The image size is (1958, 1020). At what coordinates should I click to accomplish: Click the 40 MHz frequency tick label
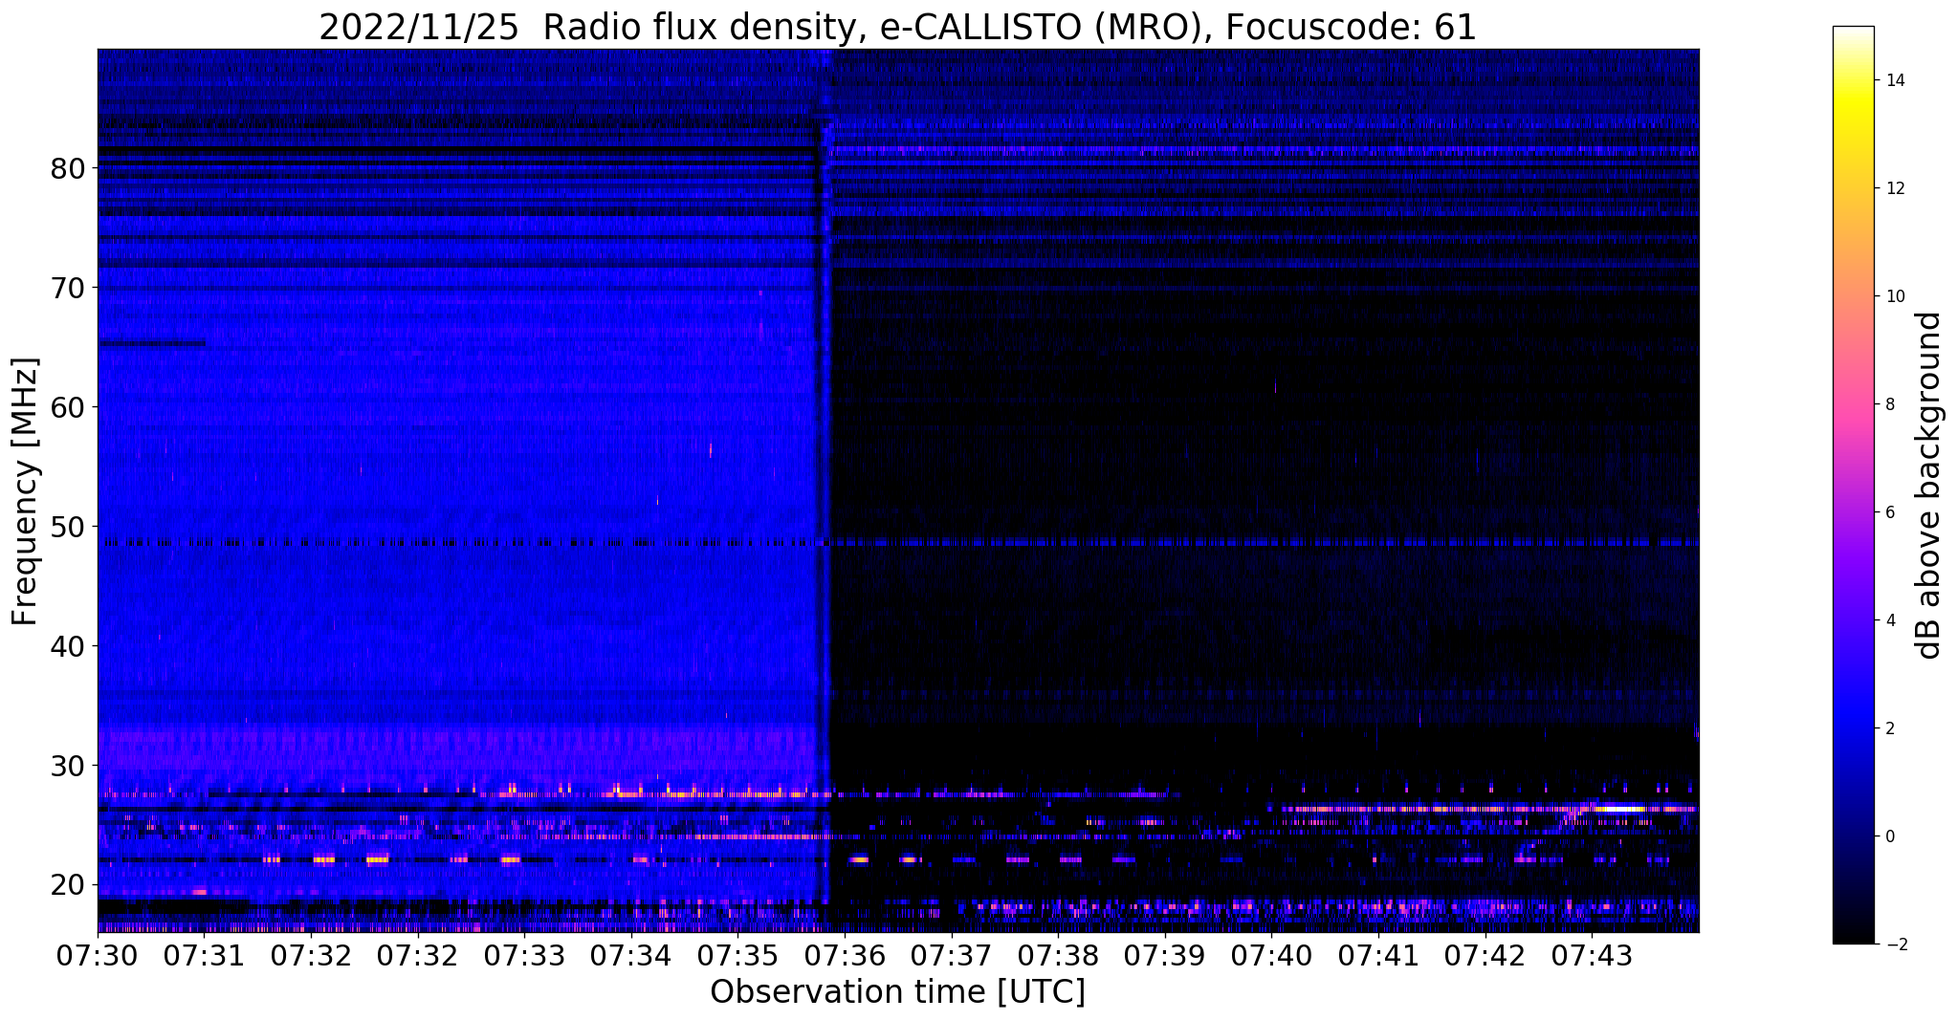pos(67,646)
